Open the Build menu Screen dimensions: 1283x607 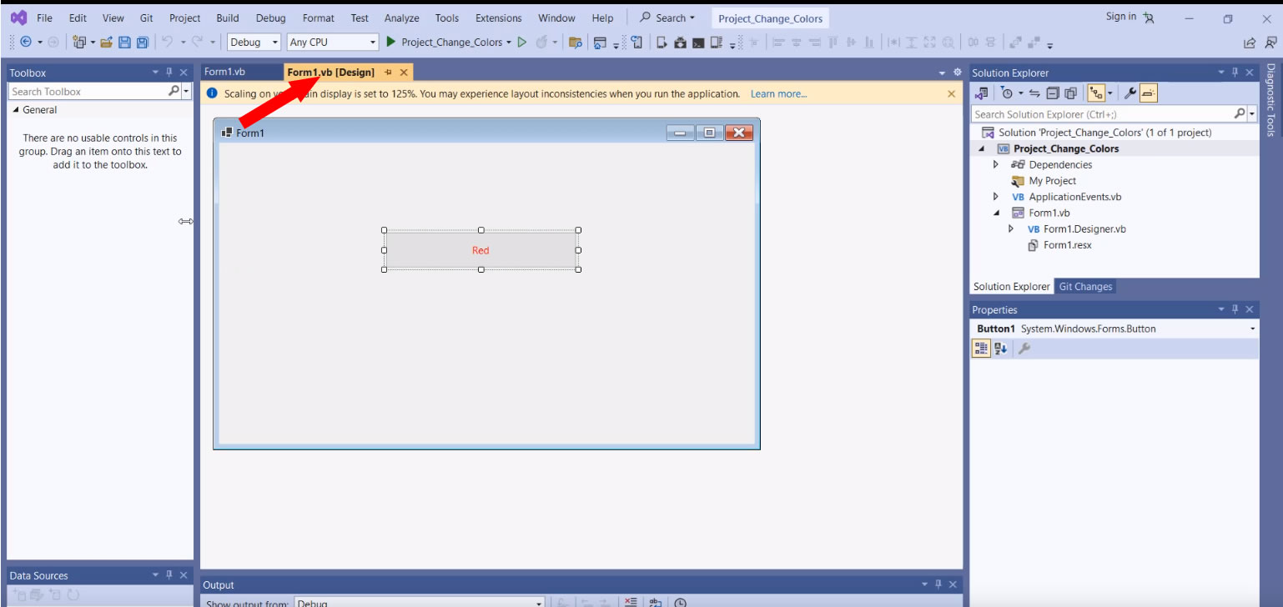227,18
